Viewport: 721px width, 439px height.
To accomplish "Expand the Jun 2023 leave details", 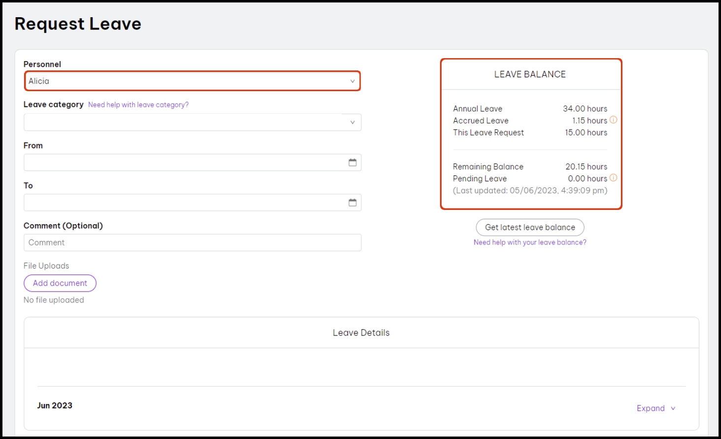I will 651,408.
